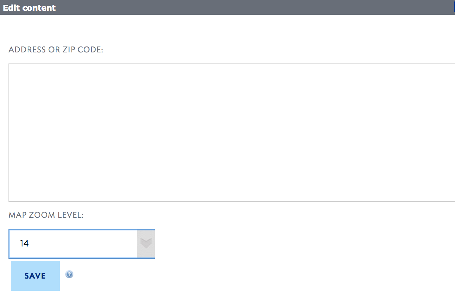
Task: Select the value 14 in the zoom field
Action: coord(24,244)
